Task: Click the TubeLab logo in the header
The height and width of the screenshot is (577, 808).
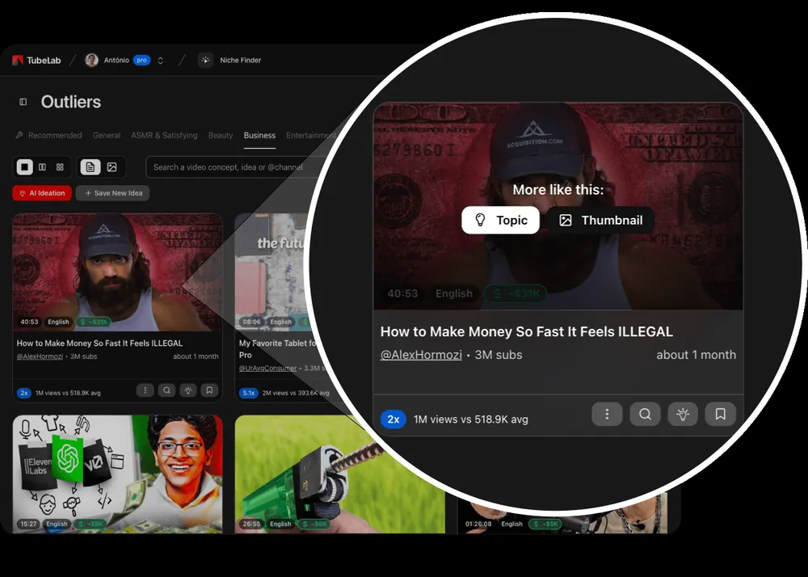Action: pyautogui.click(x=36, y=61)
